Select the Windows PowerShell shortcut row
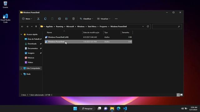This screenshot has width=200, height=112. point(88,42)
